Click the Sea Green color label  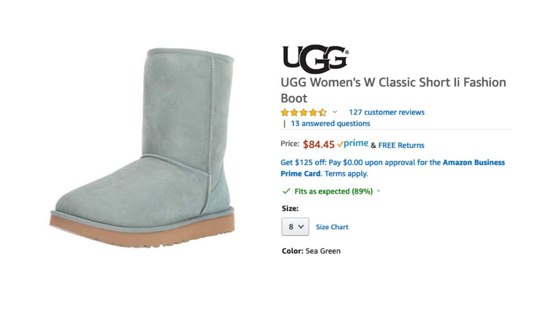(x=323, y=251)
